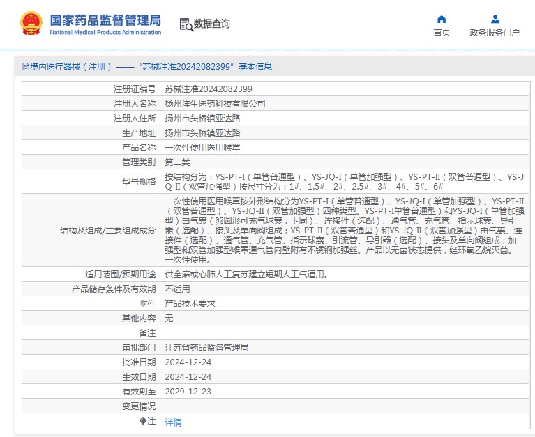Click registration number 苏械注准20242082399 cell

point(209,89)
